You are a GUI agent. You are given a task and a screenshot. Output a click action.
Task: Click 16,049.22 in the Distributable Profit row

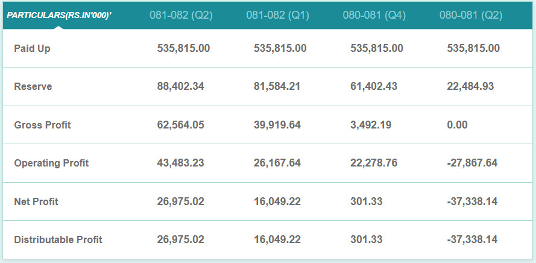(277, 239)
